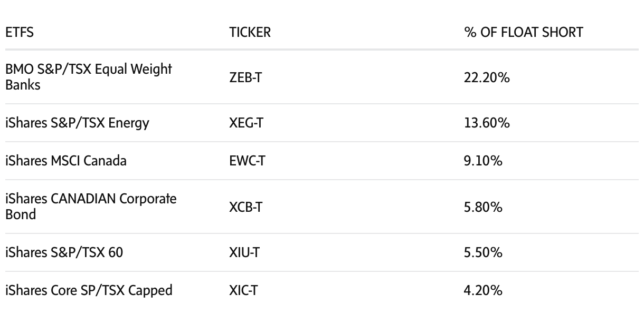Click the 9.10% float short value
This screenshot has width=644, height=314.
click(x=483, y=161)
